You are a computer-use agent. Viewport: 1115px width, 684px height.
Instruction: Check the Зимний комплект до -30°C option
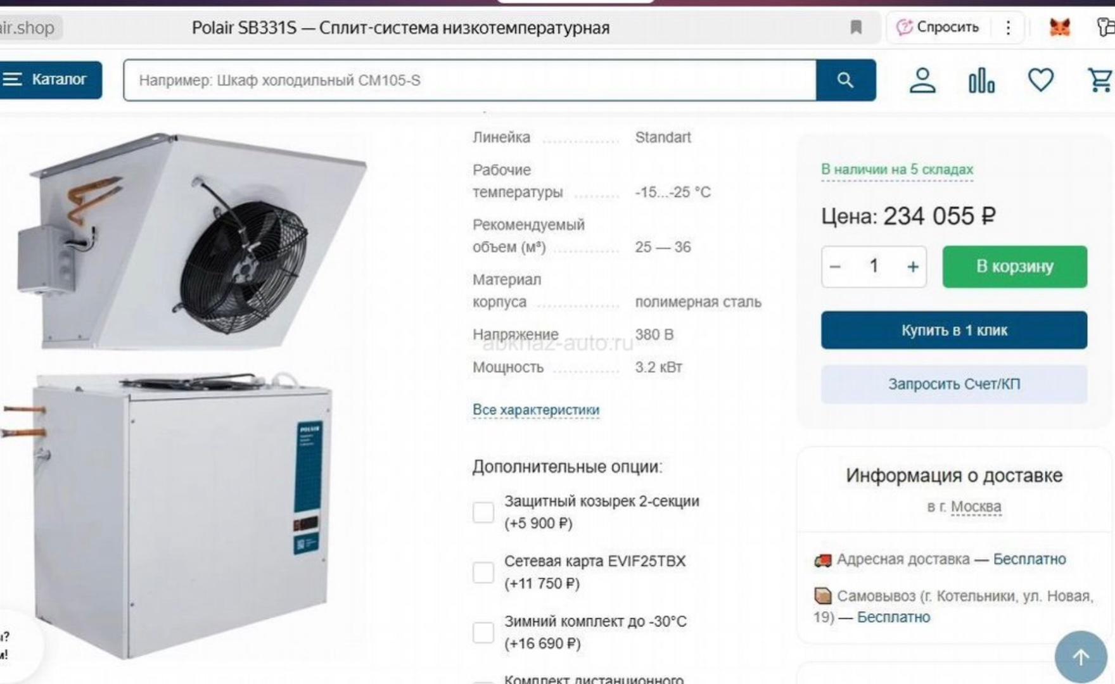[x=483, y=632]
